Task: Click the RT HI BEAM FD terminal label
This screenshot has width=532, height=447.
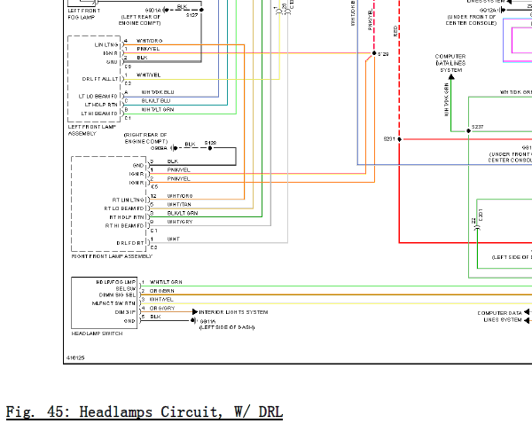Action: click(125, 225)
